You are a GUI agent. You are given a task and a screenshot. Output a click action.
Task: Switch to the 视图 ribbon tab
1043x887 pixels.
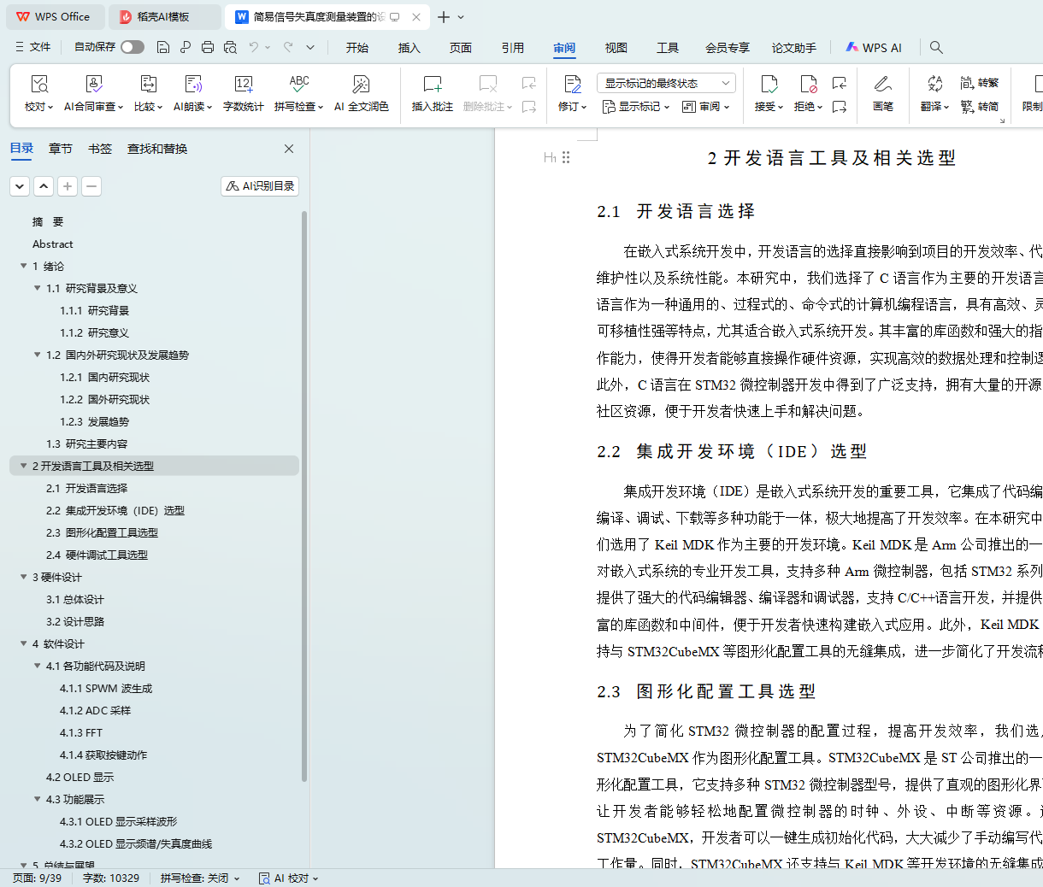[x=616, y=48]
